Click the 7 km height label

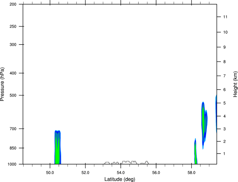224,76
